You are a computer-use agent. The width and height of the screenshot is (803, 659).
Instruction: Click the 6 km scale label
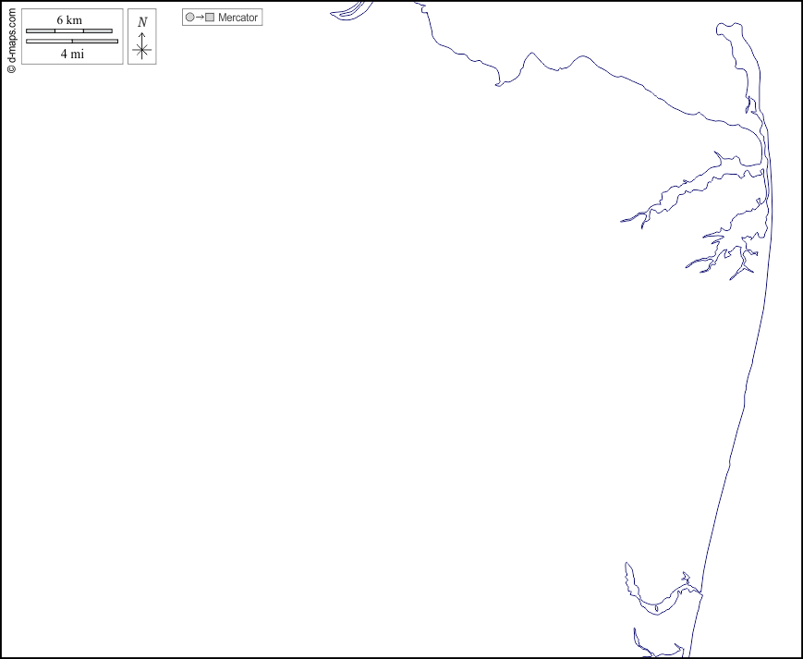click(69, 20)
